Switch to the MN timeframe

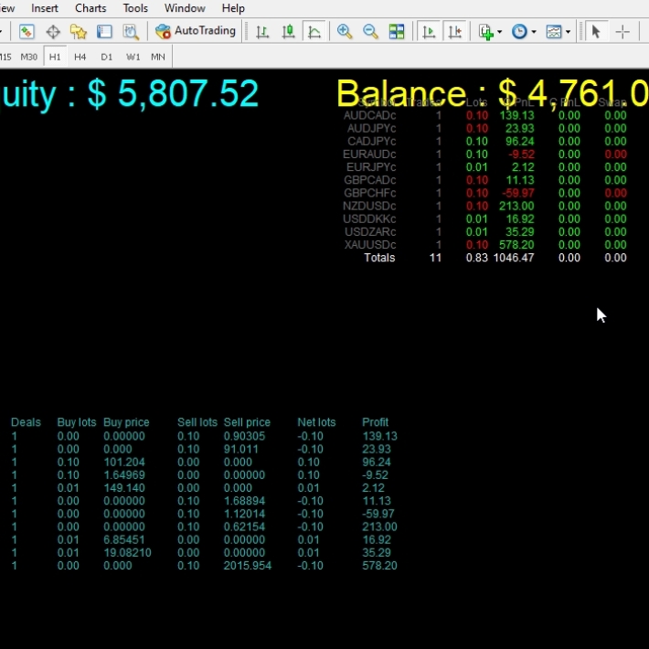158,57
